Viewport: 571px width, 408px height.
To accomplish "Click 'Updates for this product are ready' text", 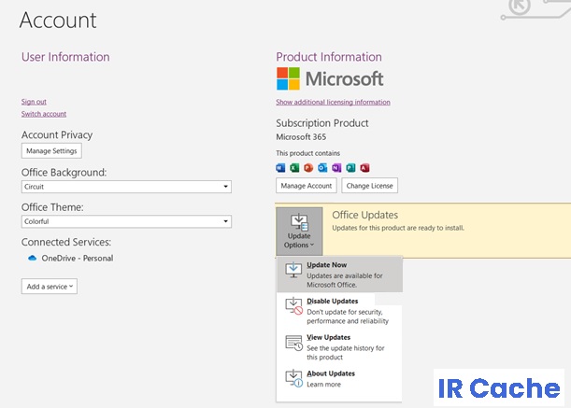I will (x=398, y=228).
